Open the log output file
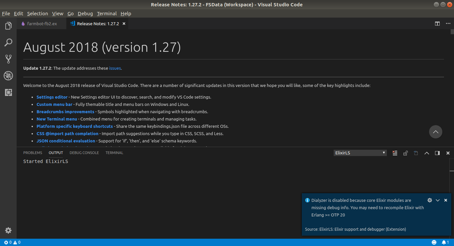 coord(416,153)
